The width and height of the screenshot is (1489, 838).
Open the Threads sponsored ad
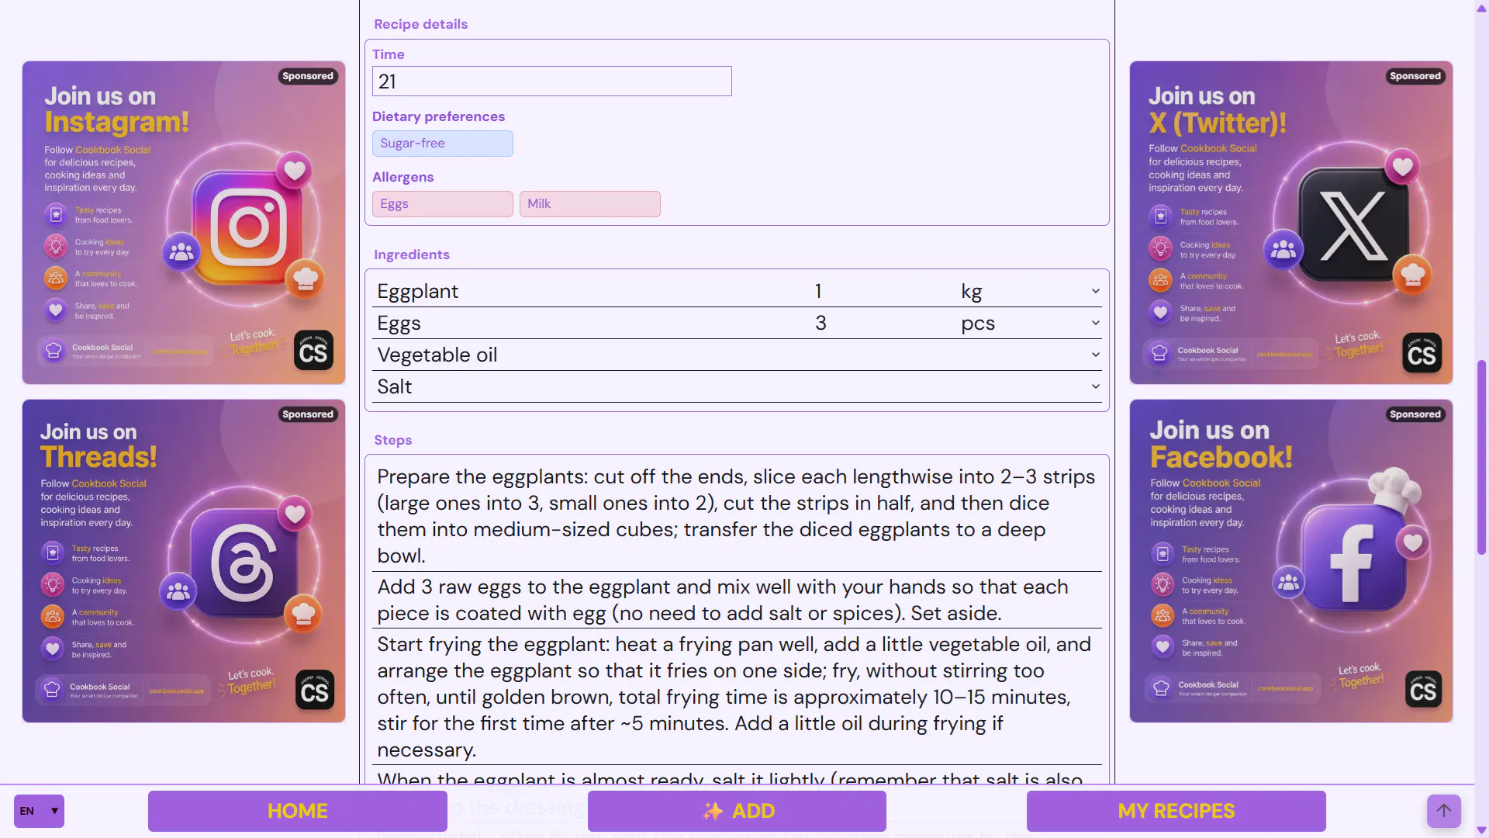click(184, 561)
